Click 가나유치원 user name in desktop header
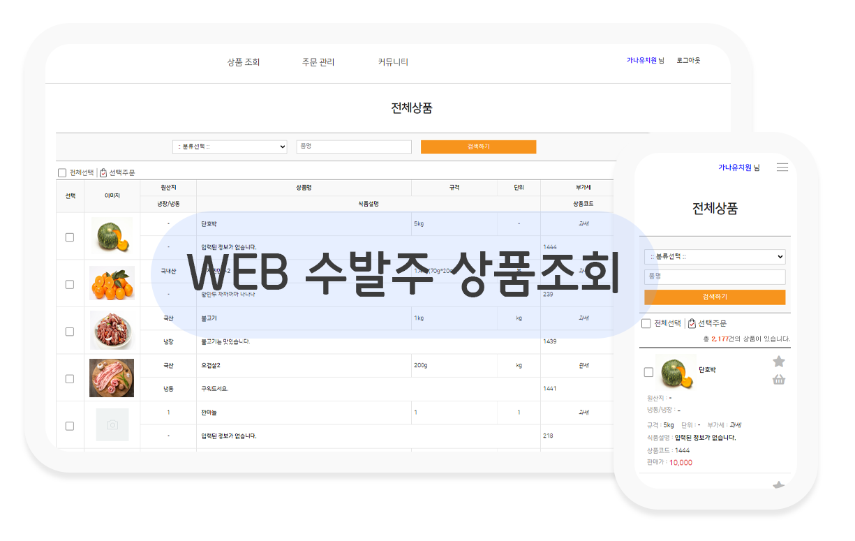The image size is (855, 541). tap(641, 61)
